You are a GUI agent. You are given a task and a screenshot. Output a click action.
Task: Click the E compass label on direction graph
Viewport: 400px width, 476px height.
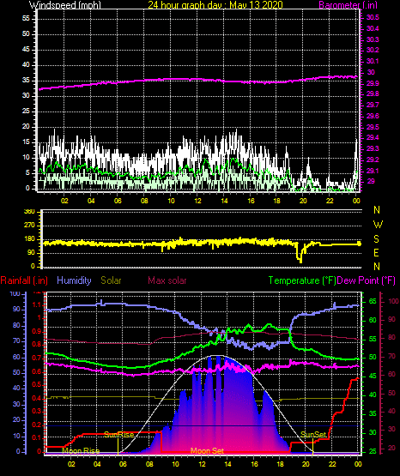(376, 253)
